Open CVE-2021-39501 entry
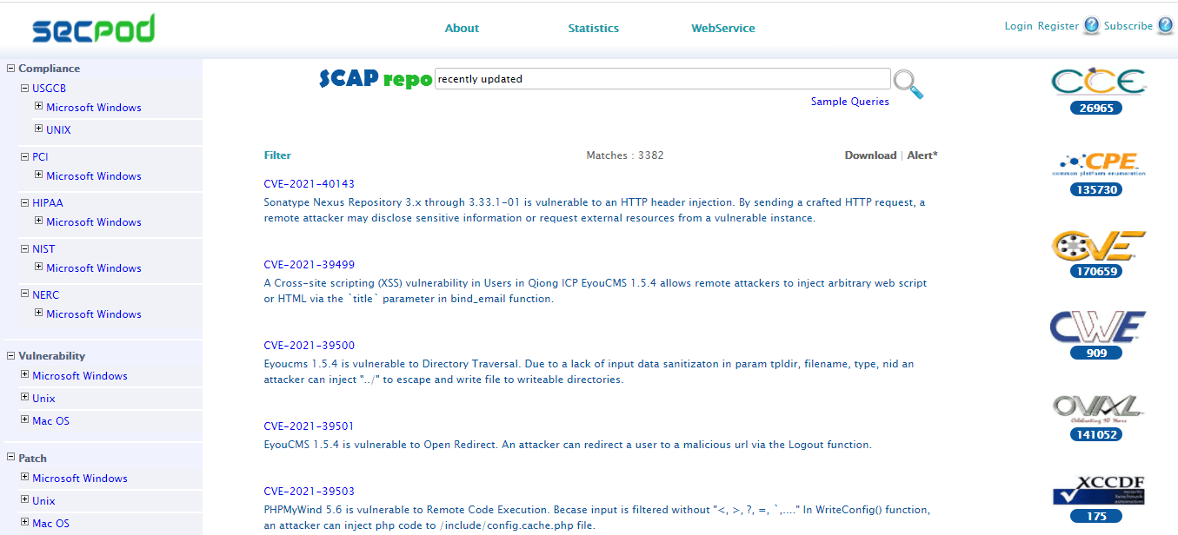1178x535 pixels. (309, 426)
